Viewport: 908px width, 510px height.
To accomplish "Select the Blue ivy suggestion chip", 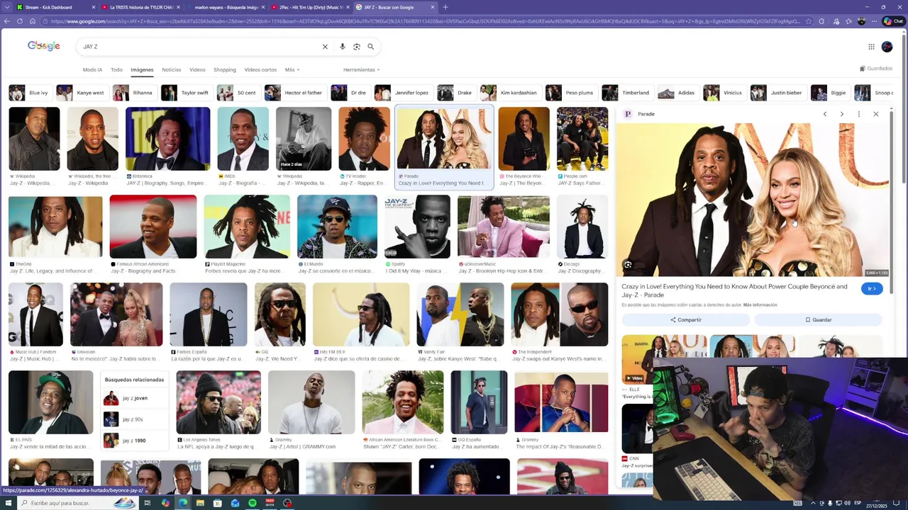I will point(29,93).
